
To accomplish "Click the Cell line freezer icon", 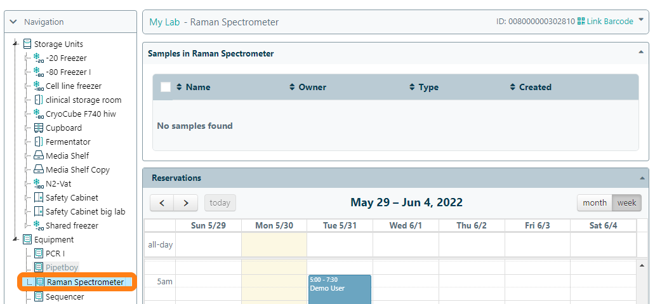I will tap(38, 86).
